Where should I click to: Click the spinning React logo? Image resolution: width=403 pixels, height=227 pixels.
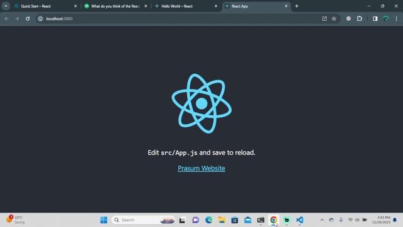coord(201,103)
